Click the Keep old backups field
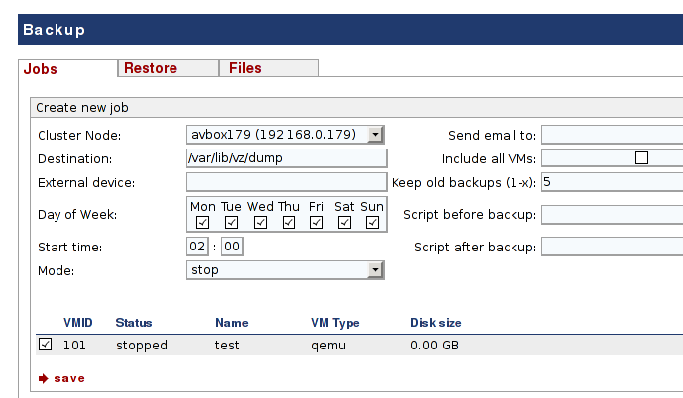Viewport: 683px width, 398px height. (612, 182)
